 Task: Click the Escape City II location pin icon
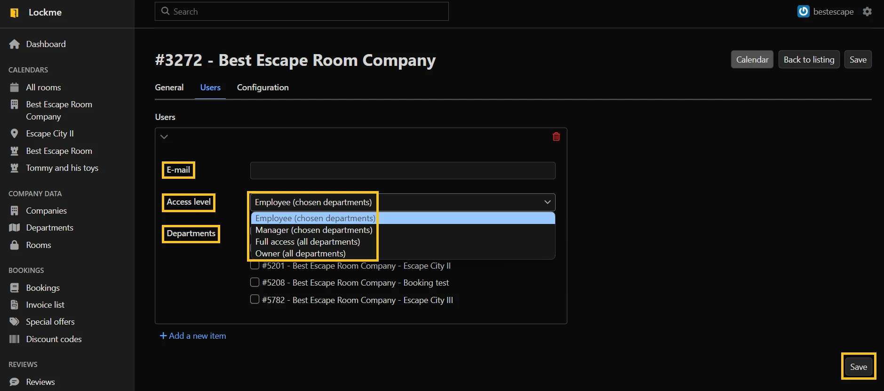point(15,134)
